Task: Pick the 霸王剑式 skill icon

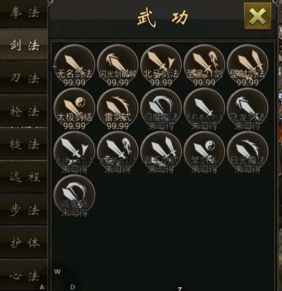Action: coord(161,152)
